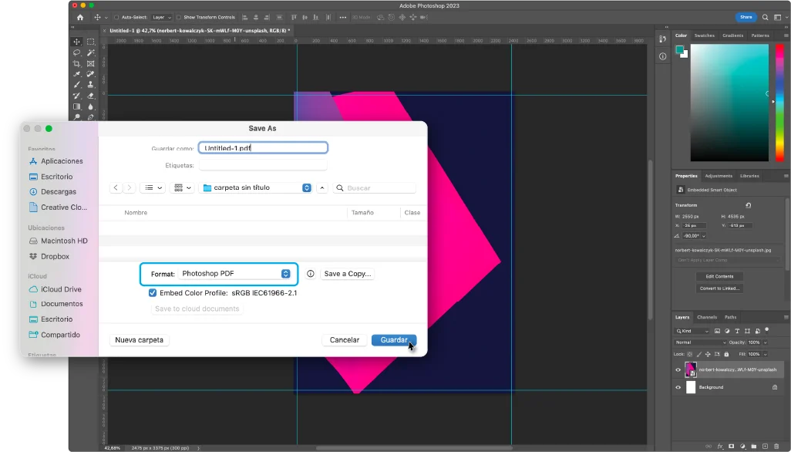Toggle lock image pixels brush icon
Viewport: 791px width, 452px height.
pyautogui.click(x=698, y=355)
